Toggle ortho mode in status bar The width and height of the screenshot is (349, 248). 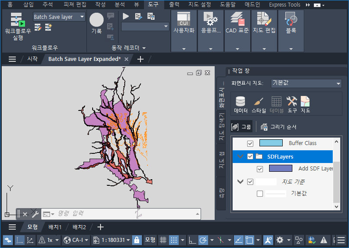pyautogui.click(x=192, y=240)
